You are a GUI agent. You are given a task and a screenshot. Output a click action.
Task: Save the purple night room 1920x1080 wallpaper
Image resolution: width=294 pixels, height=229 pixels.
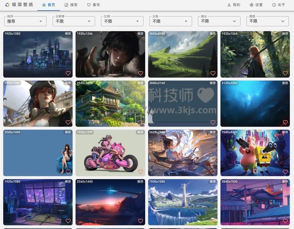[68, 181]
